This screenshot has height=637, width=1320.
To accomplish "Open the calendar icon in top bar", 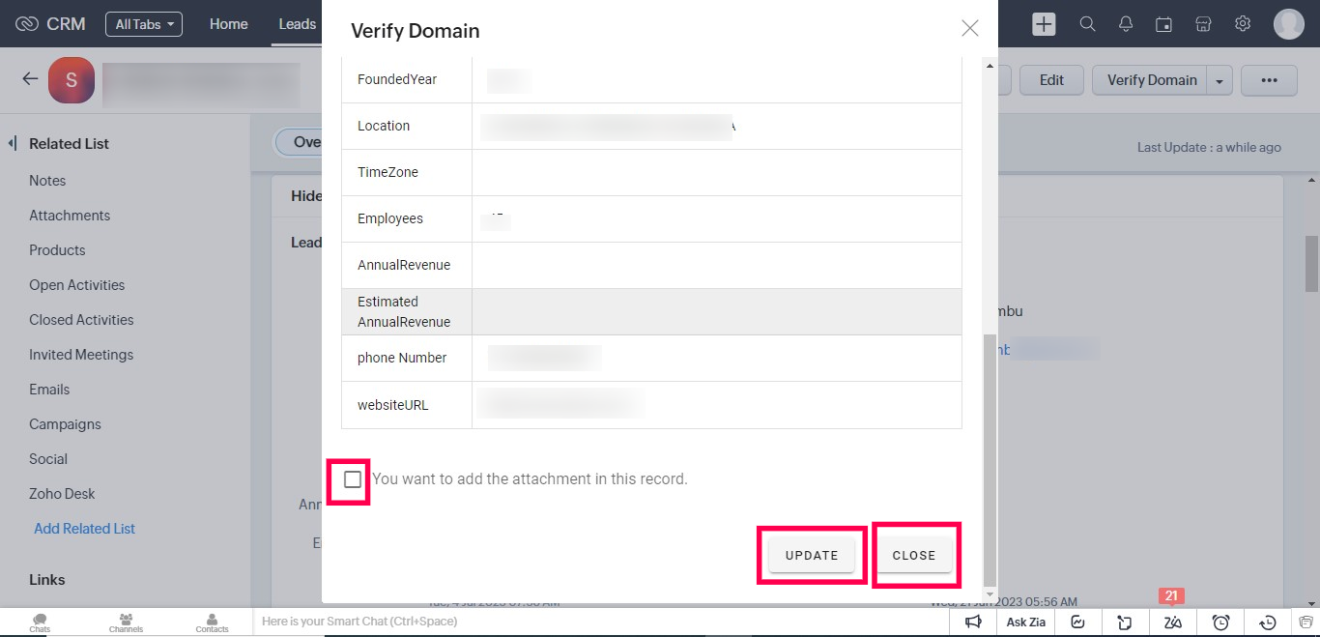I will tap(1164, 24).
